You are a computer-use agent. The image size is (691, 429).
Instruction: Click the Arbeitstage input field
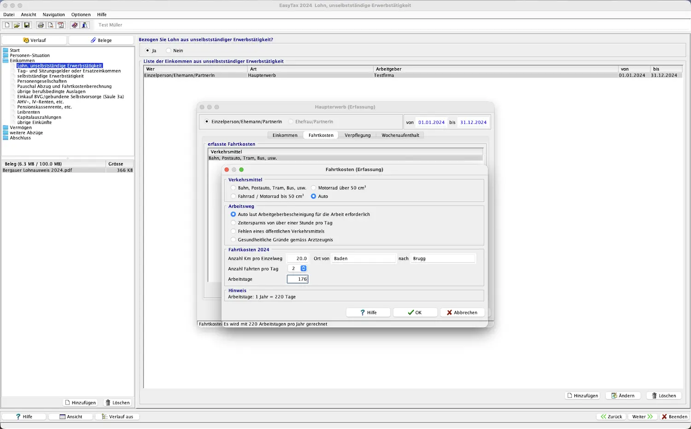(297, 279)
